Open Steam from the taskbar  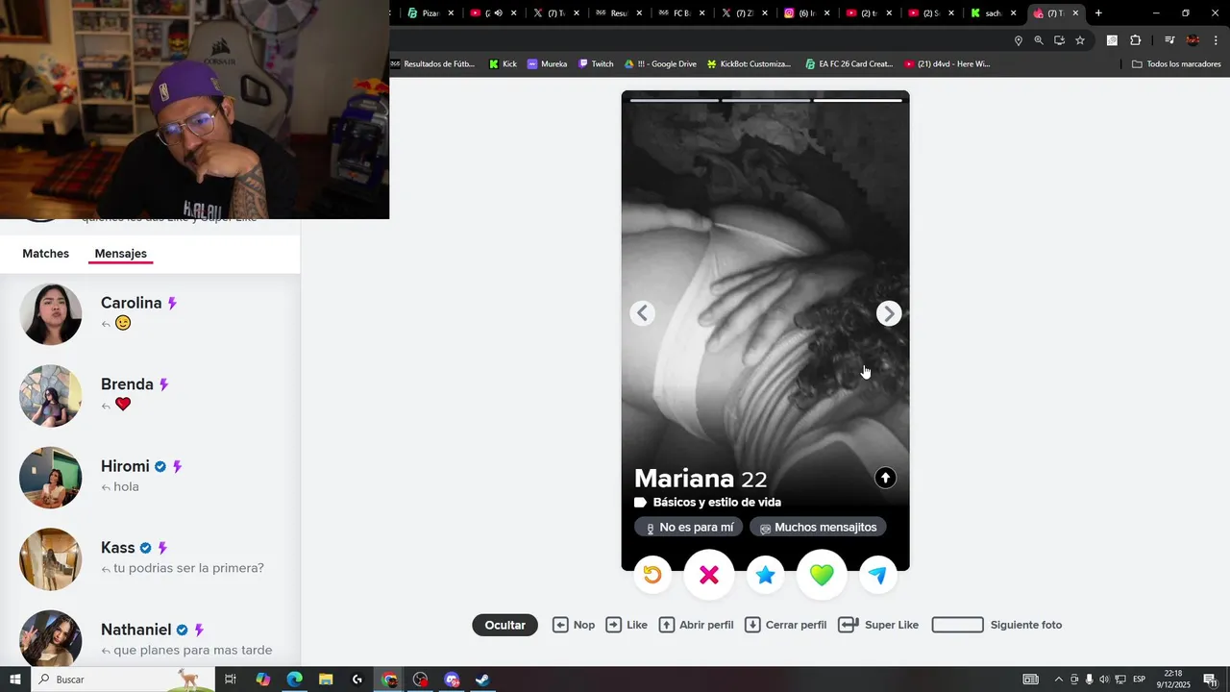[483, 680]
